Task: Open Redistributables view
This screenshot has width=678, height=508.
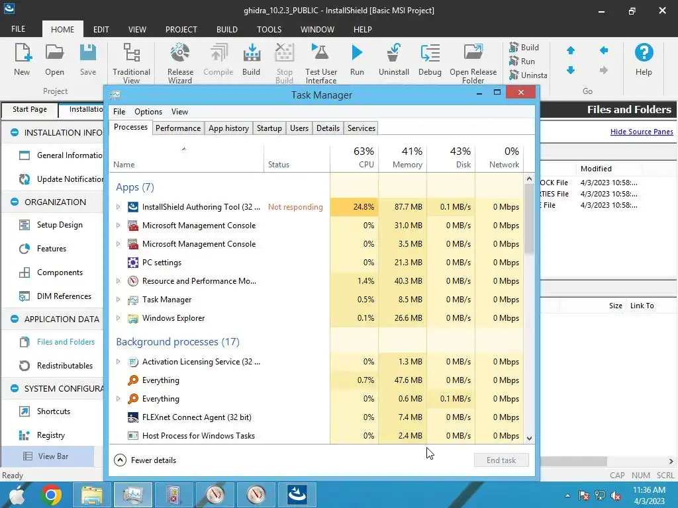Action: (x=56, y=366)
